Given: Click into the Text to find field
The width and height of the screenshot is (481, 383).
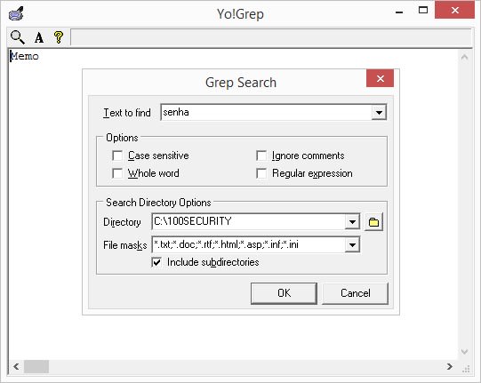Looking at the screenshot, I should tap(266, 112).
